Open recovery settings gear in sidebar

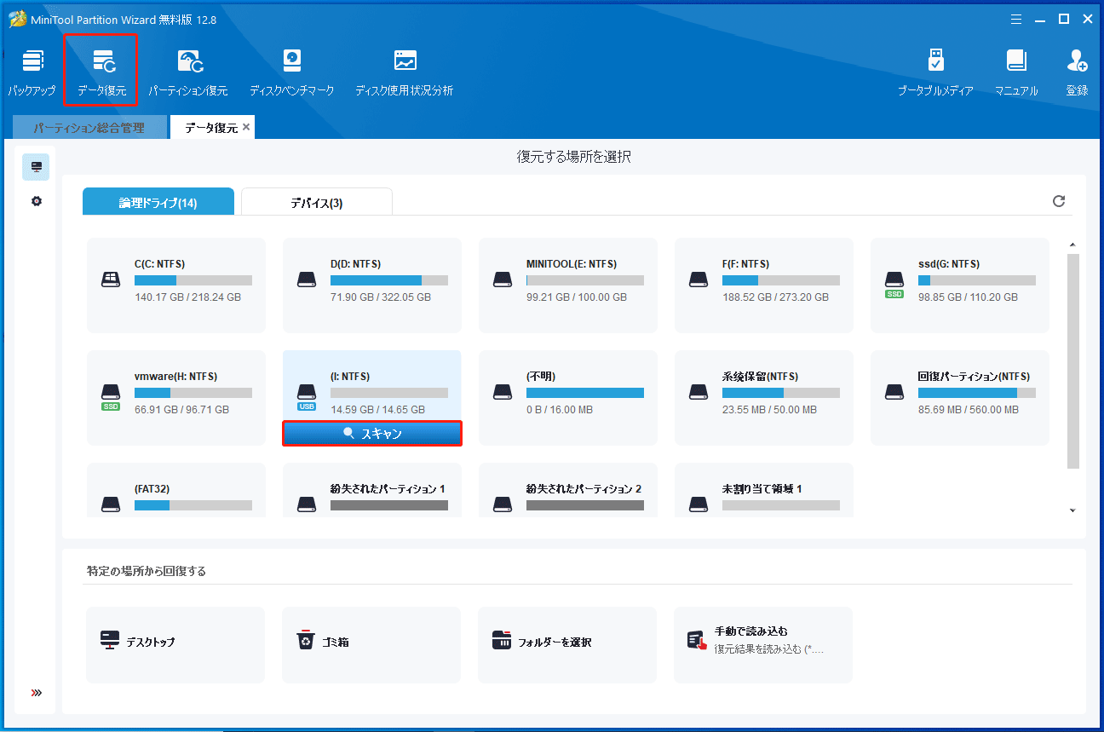point(36,202)
